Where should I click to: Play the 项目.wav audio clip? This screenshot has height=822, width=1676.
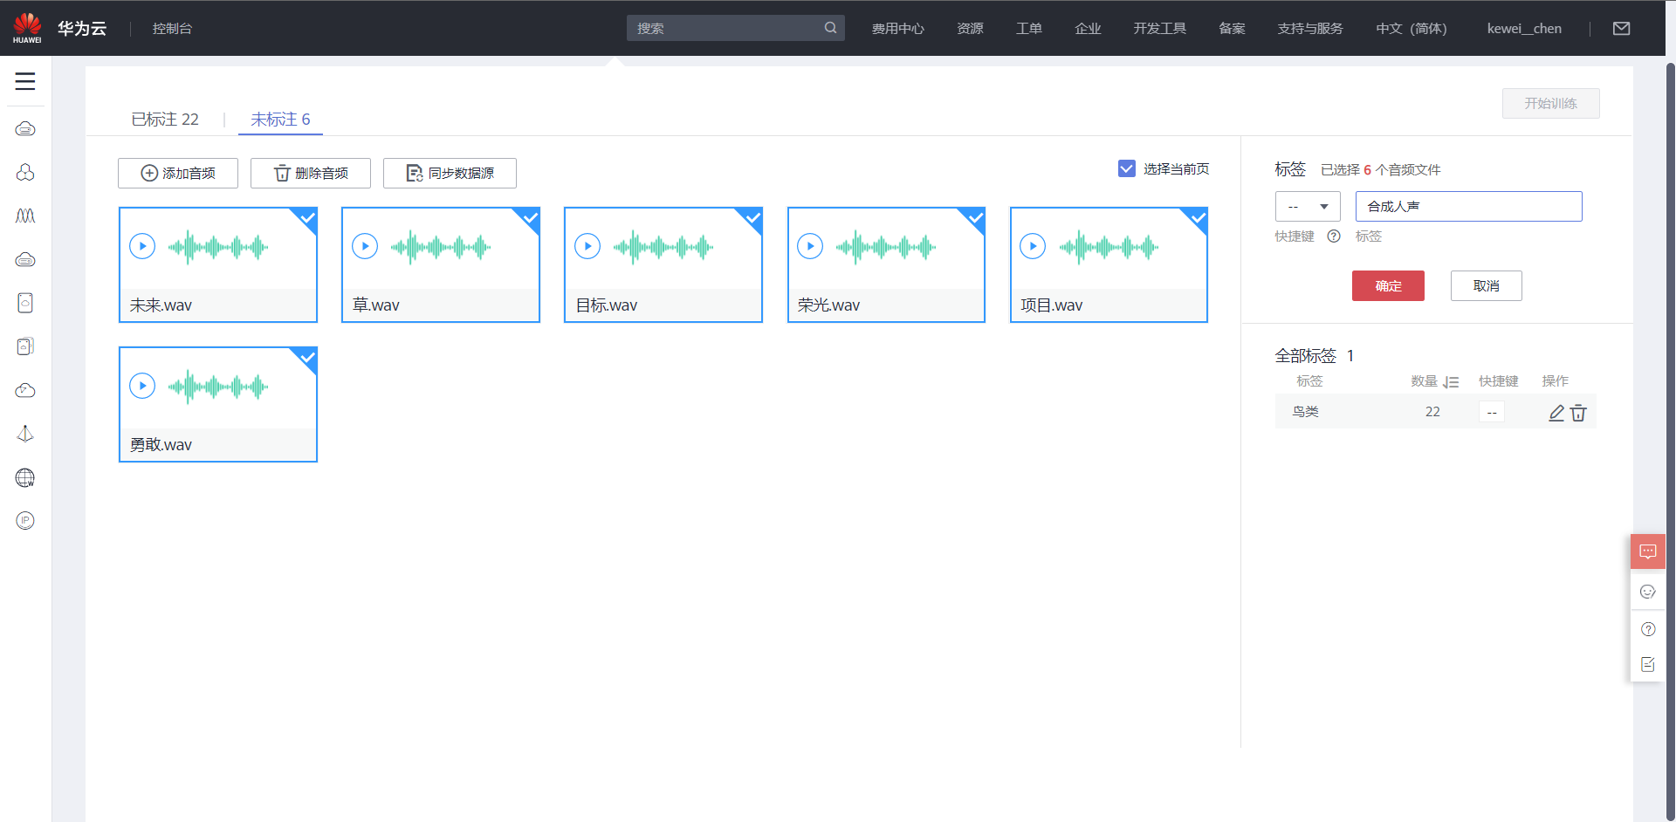1033,247
